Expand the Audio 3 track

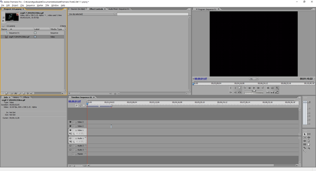[76, 150]
